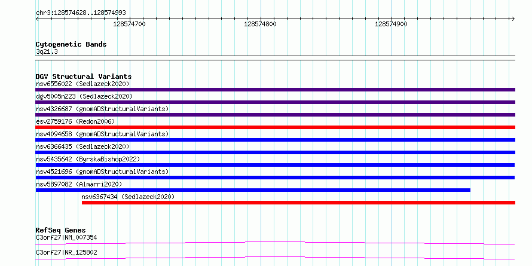Click the shorter blue bar for nsv5897082
This screenshot has height=266, width=532.
(x=253, y=190)
